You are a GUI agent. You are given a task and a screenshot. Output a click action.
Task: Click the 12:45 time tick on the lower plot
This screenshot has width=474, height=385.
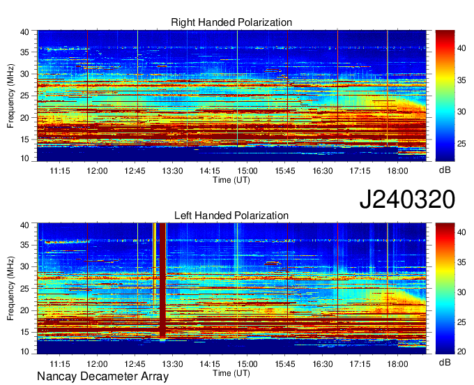coord(135,364)
